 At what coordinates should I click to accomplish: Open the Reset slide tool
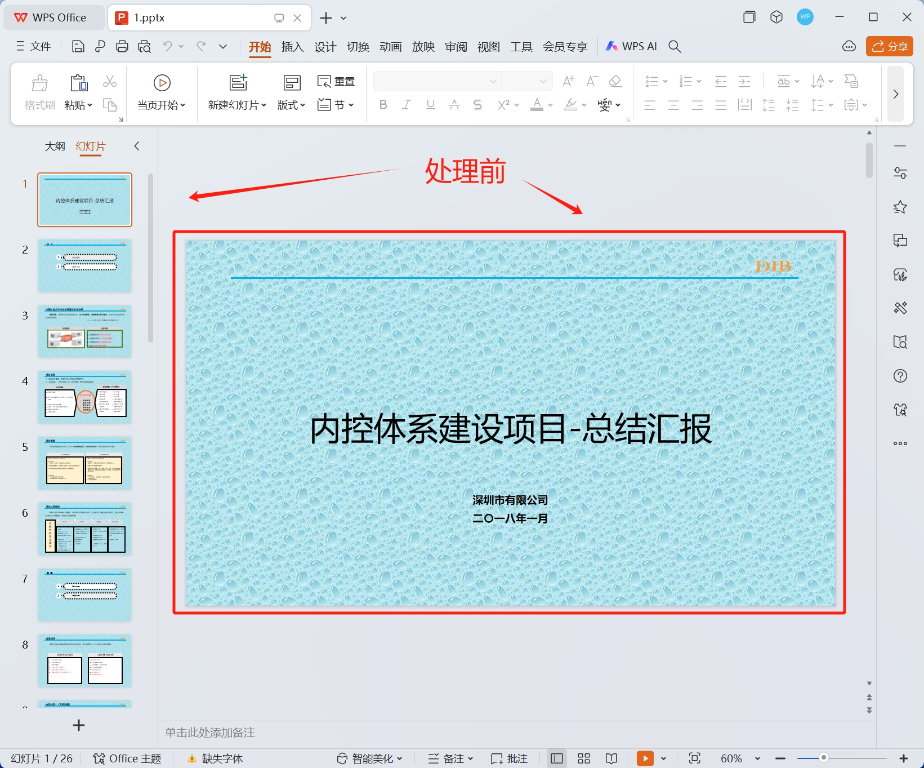336,81
